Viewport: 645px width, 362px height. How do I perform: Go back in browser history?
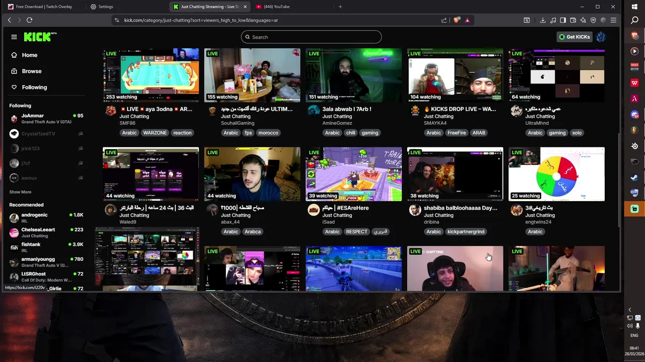(9, 20)
